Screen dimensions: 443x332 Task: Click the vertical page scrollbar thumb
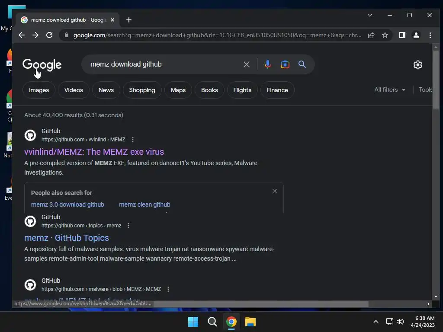pyautogui.click(x=436, y=80)
